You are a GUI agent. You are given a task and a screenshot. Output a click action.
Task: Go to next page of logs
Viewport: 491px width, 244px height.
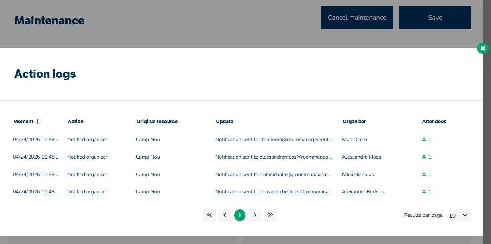click(x=255, y=215)
